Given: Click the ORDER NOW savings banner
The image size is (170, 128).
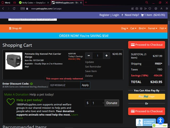Looking at the screenshot, I should tap(84, 36).
